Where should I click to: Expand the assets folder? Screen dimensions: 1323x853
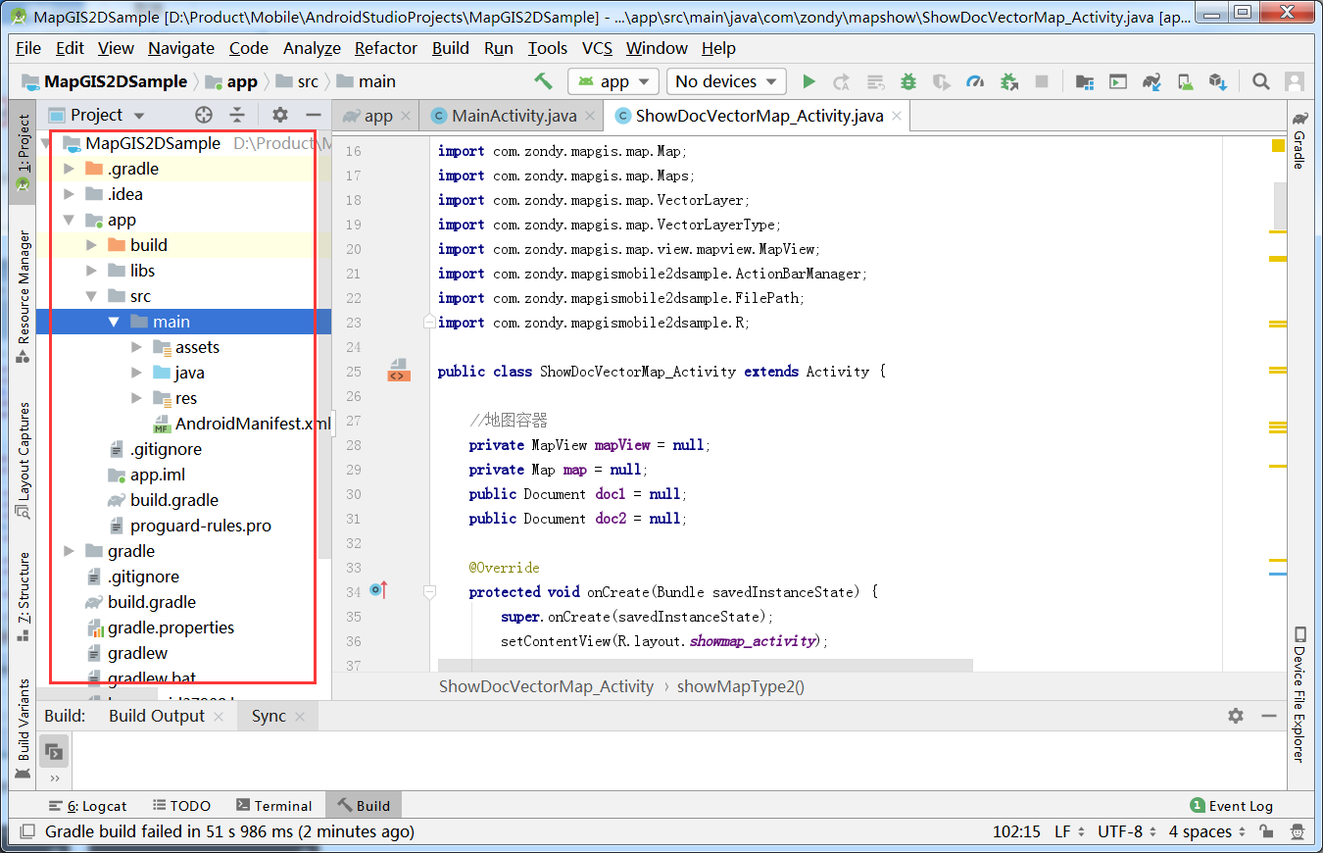tap(136, 347)
